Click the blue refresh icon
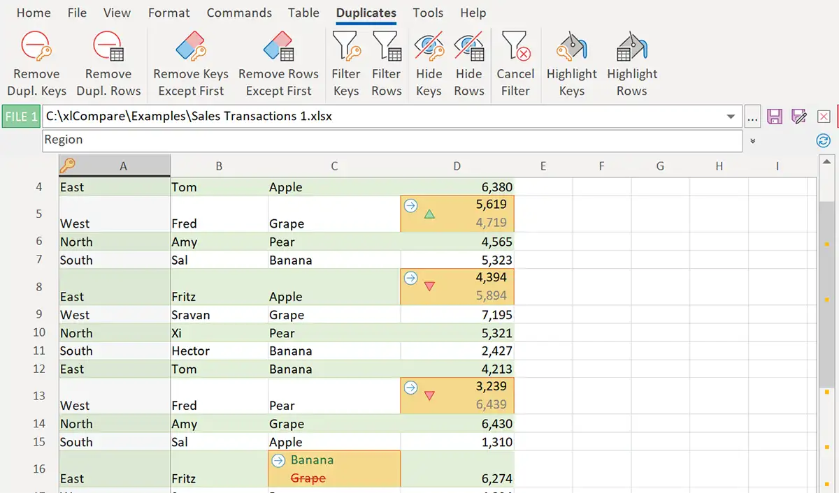This screenshot has width=839, height=493. pos(824,141)
